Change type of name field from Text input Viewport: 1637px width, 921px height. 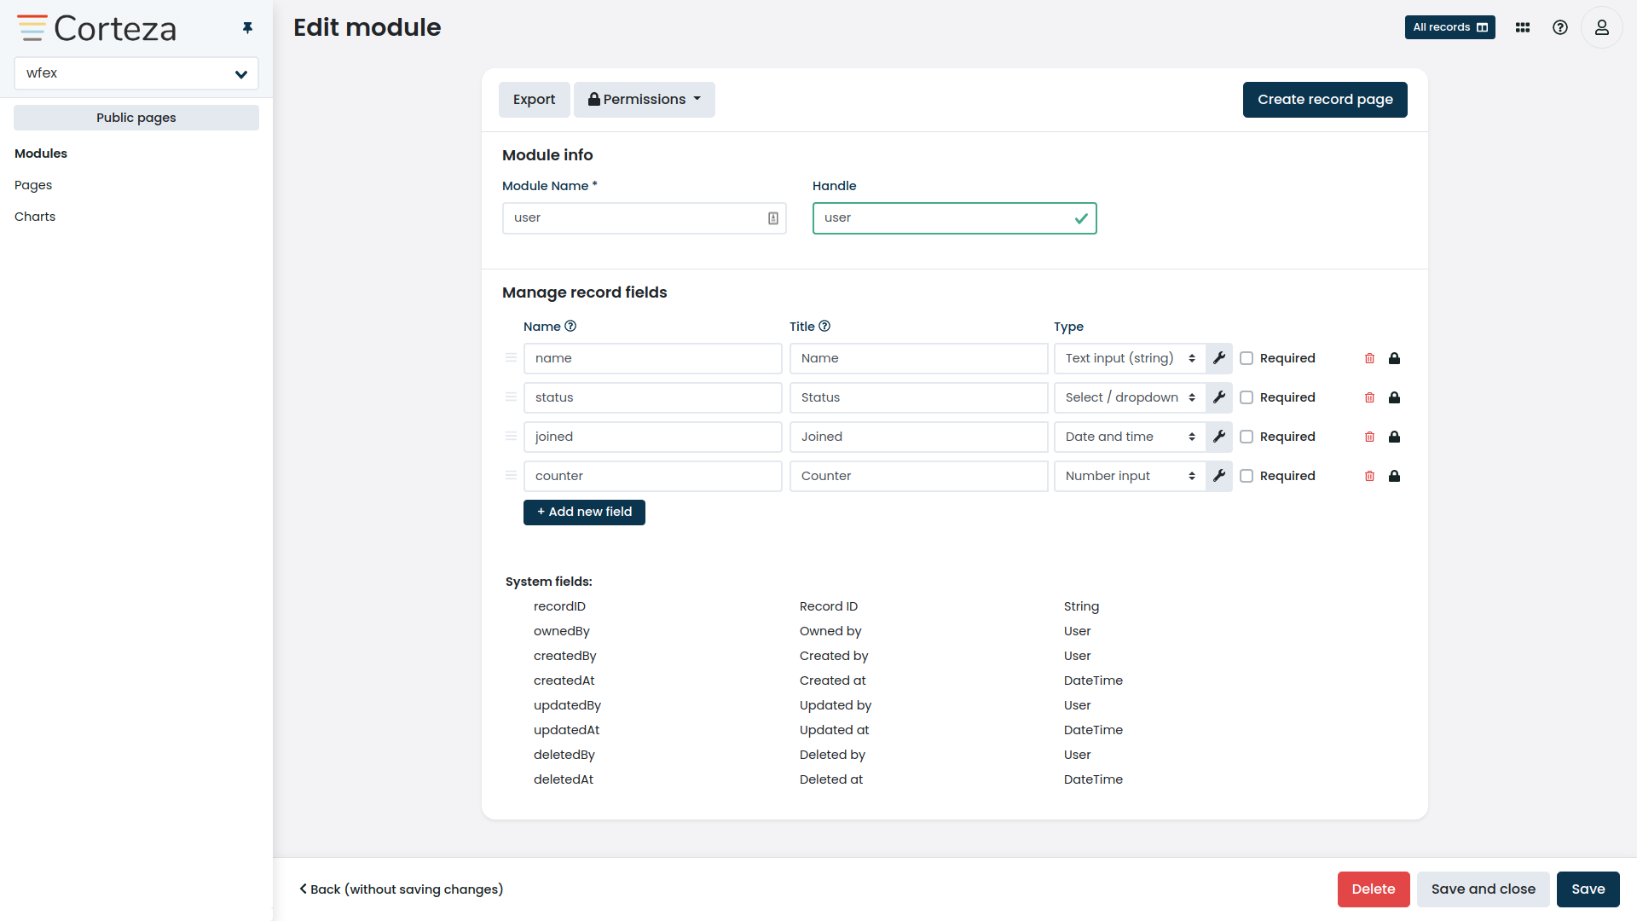[x=1130, y=358]
